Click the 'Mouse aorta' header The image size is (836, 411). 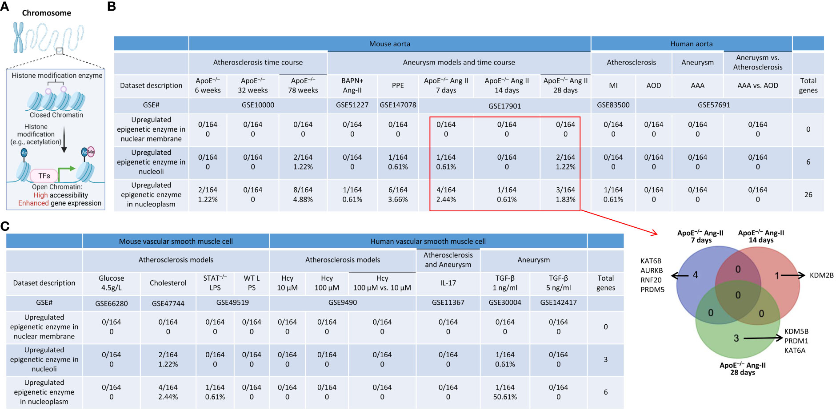point(390,44)
